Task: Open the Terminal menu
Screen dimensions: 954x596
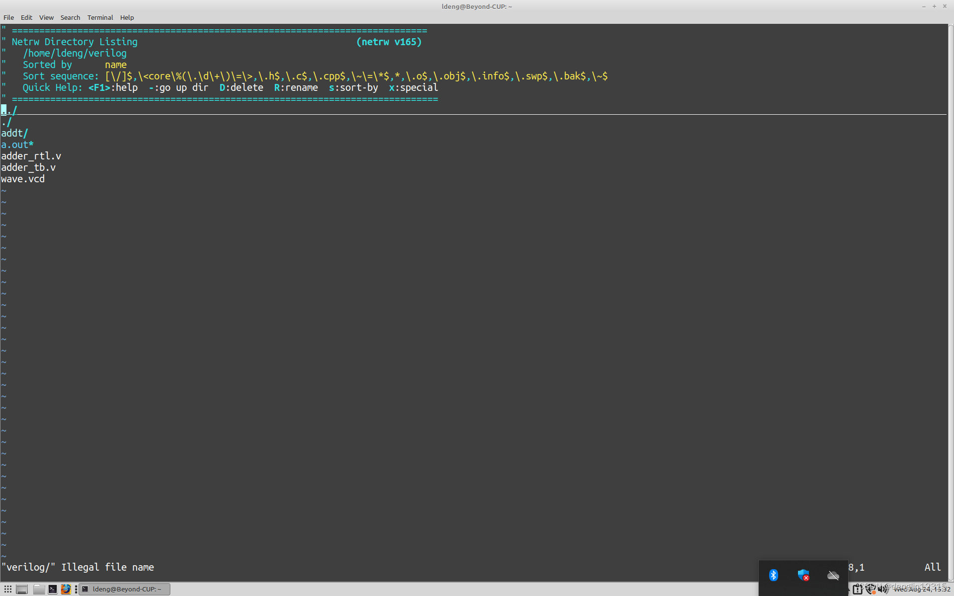Action: coord(100,17)
